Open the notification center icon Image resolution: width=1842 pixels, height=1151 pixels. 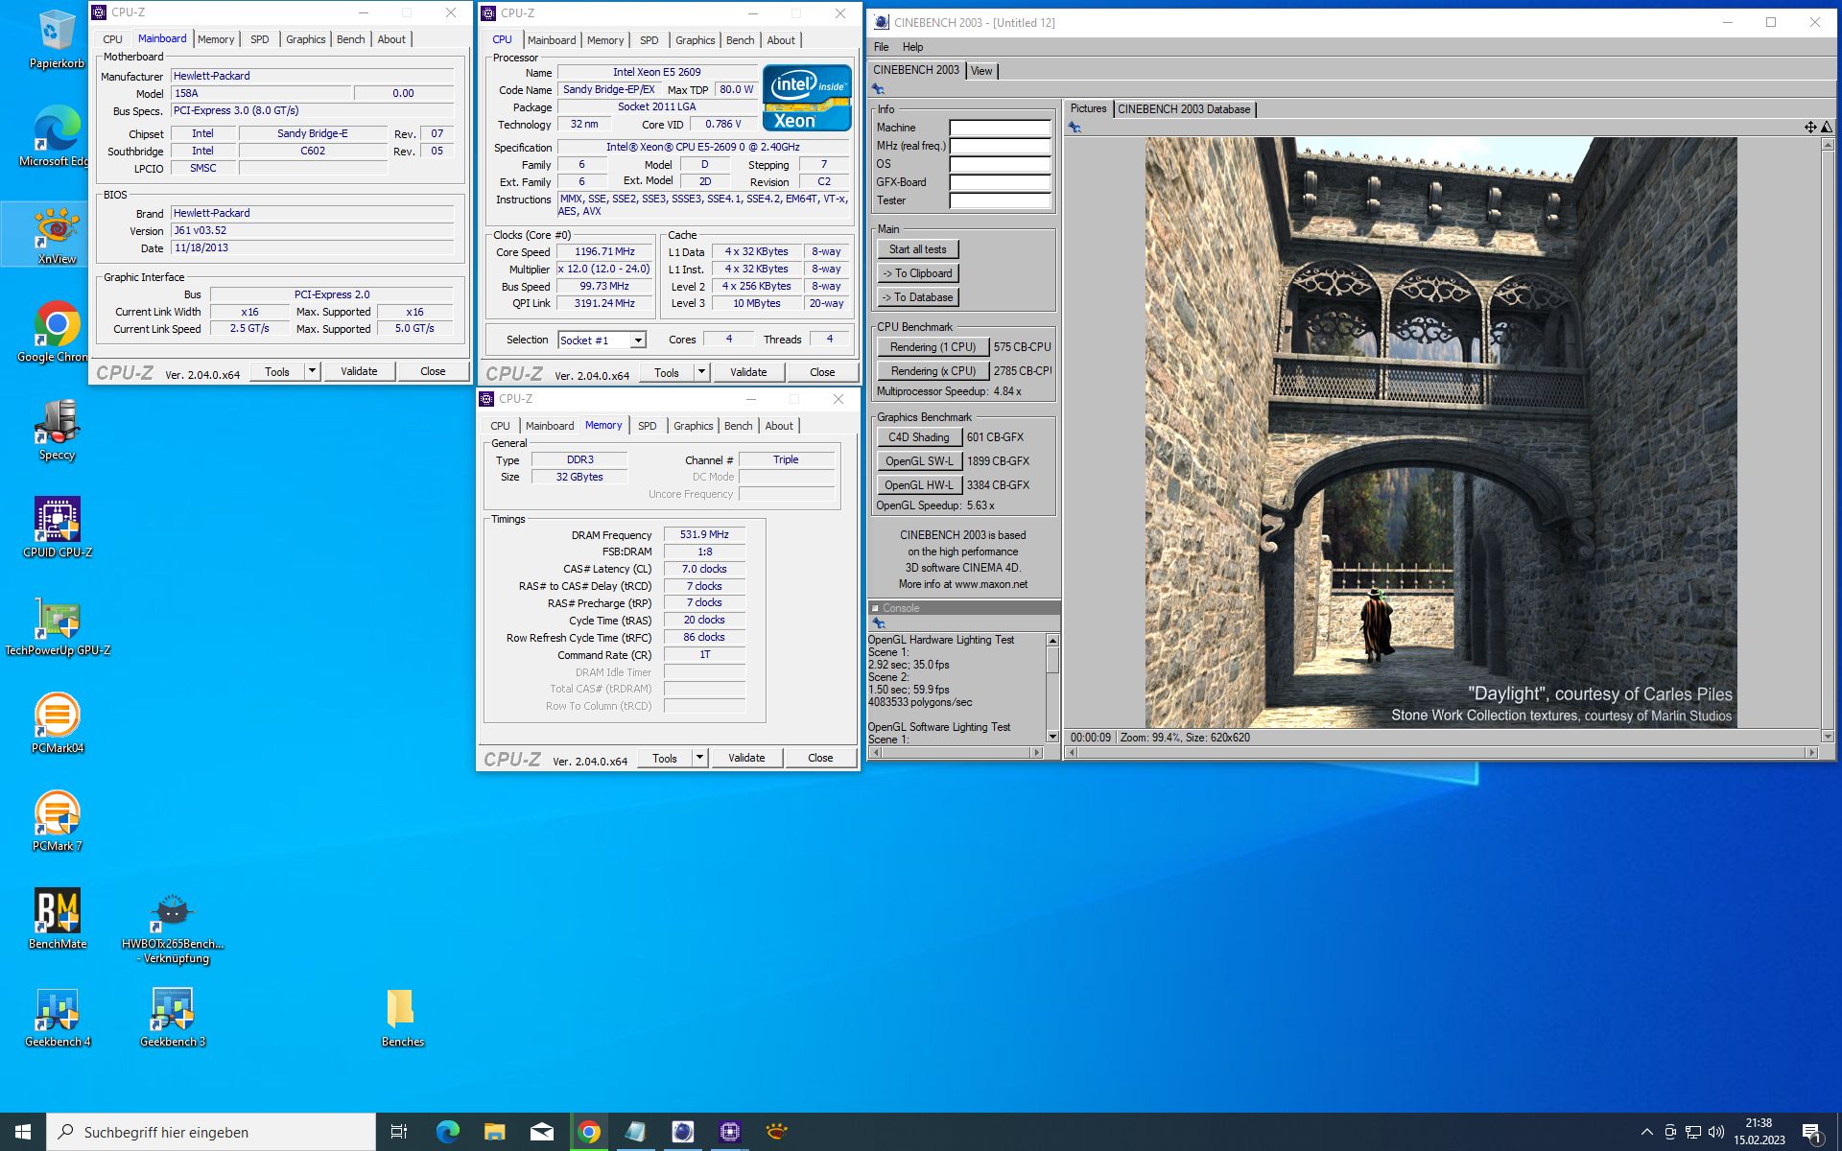click(1811, 1133)
